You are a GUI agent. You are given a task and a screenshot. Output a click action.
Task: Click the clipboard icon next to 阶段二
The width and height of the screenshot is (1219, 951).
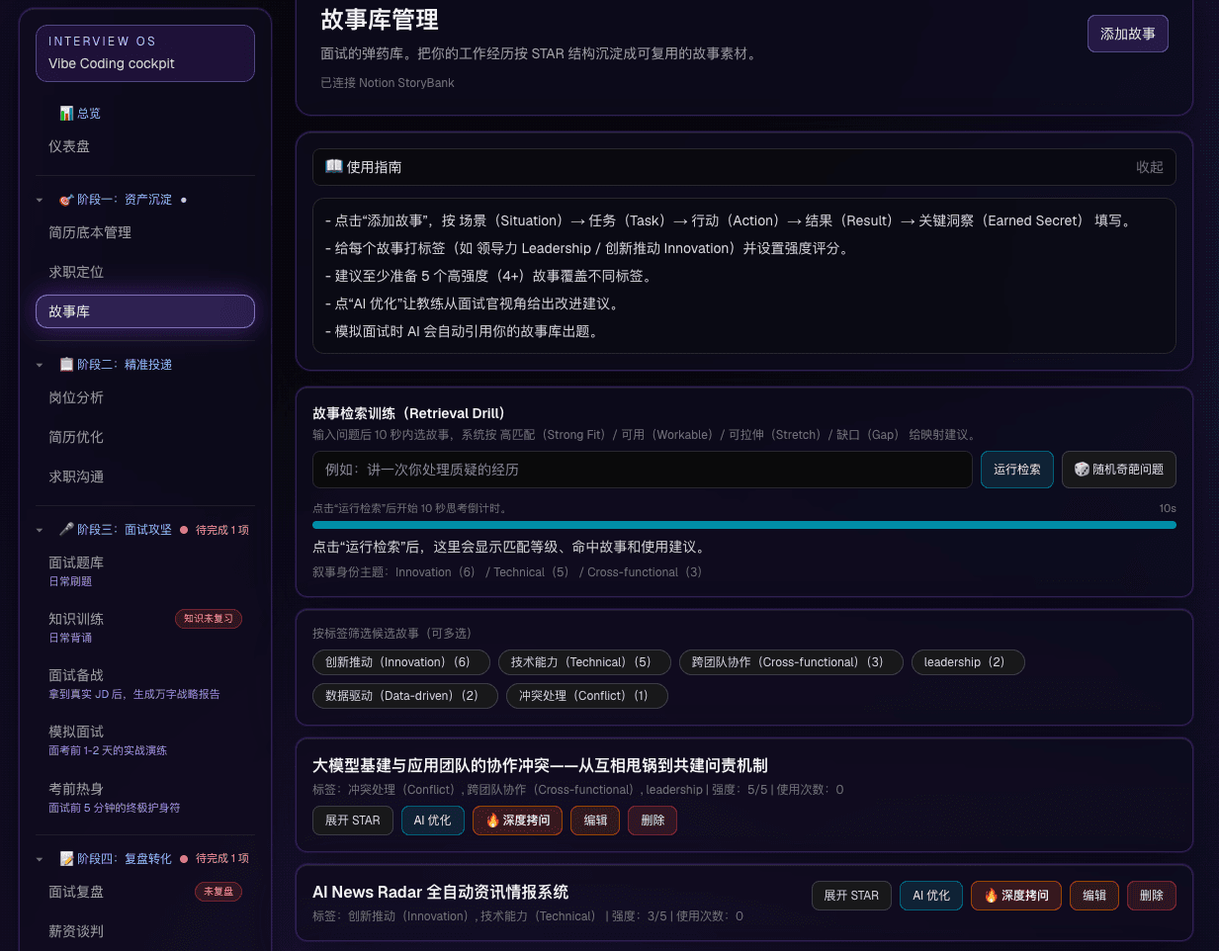tap(66, 365)
